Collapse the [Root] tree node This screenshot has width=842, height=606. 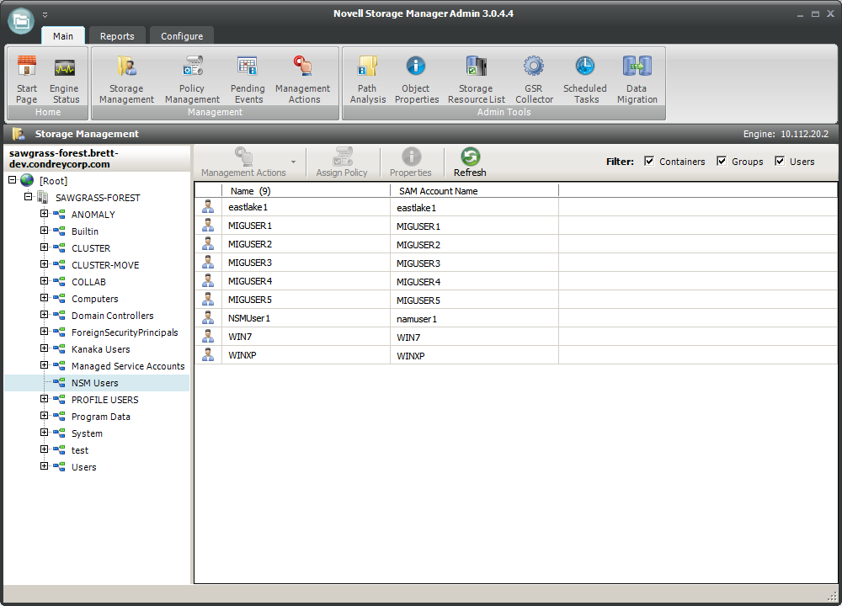tap(13, 180)
